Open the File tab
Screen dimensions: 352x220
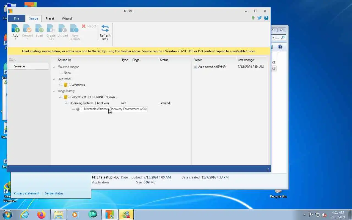coord(16,18)
